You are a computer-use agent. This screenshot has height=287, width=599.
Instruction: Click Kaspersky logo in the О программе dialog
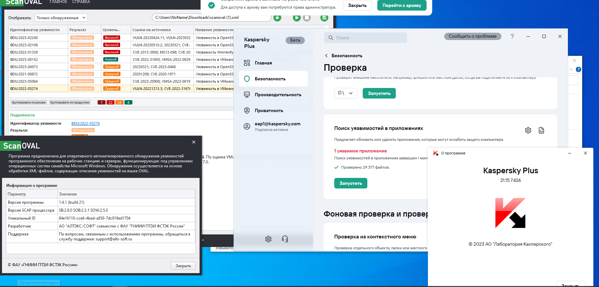click(510, 213)
